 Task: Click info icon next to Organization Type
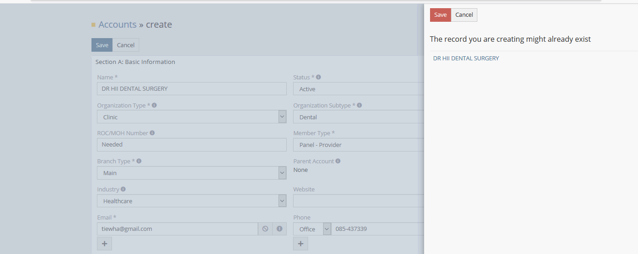[154, 105]
